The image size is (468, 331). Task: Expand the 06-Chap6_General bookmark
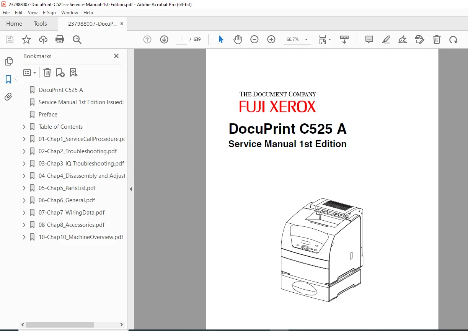[24, 200]
